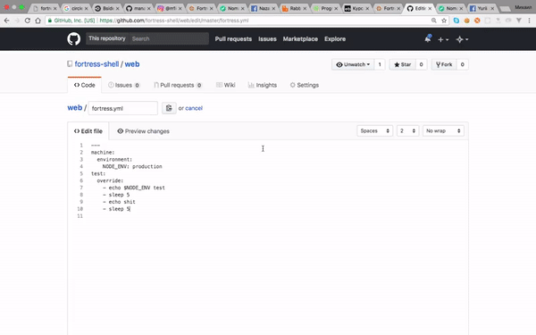Go to the browser home page
Screen dimensions: 536x335
tap(38, 21)
